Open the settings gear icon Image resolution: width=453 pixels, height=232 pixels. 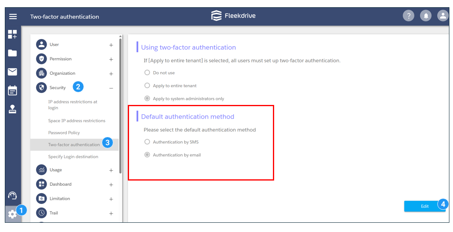[12, 214]
